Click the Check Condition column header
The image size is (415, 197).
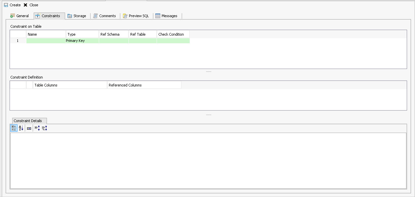pyautogui.click(x=173, y=34)
